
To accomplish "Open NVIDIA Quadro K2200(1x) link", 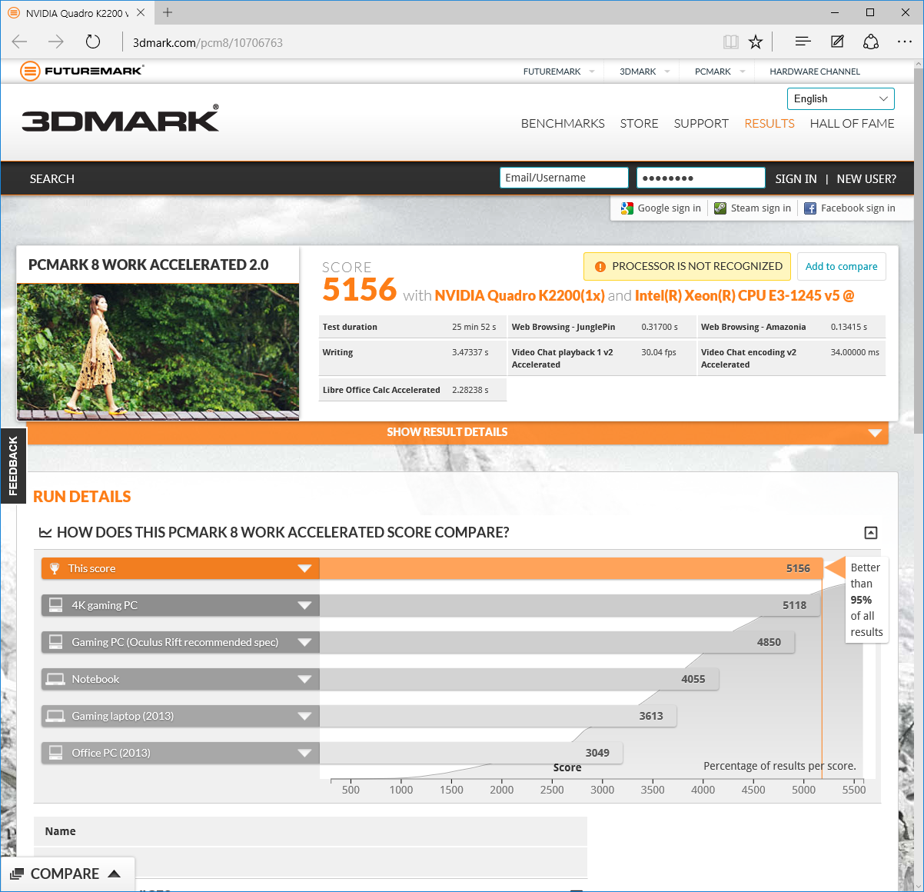I will (x=520, y=295).
